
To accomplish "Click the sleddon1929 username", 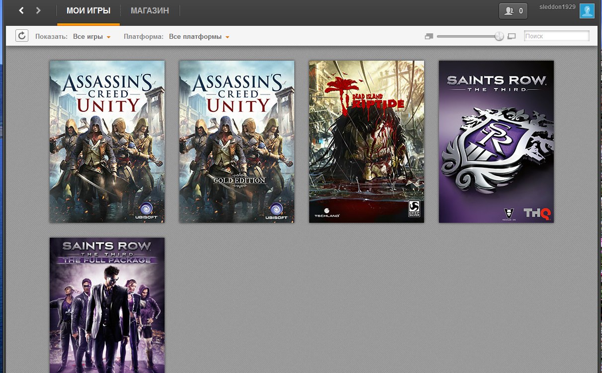I will click(557, 7).
